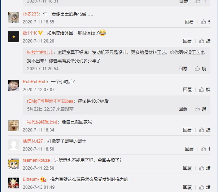Screen dimensions: 218x192
Task: Click 冷冬233's cat avatar
Action: click(x=14, y=18)
